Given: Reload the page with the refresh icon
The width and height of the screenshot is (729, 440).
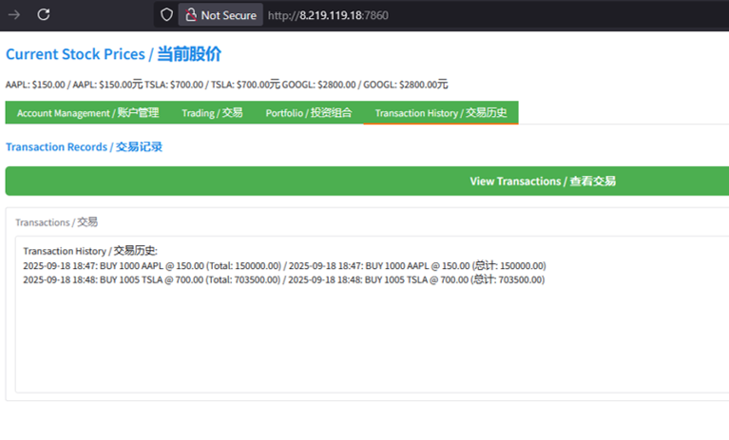Looking at the screenshot, I should click(44, 14).
